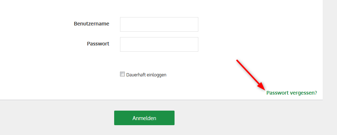Image resolution: width=337 pixels, height=135 pixels.
Task: Click the left edge inside the Benutzername box
Action: click(x=121, y=24)
